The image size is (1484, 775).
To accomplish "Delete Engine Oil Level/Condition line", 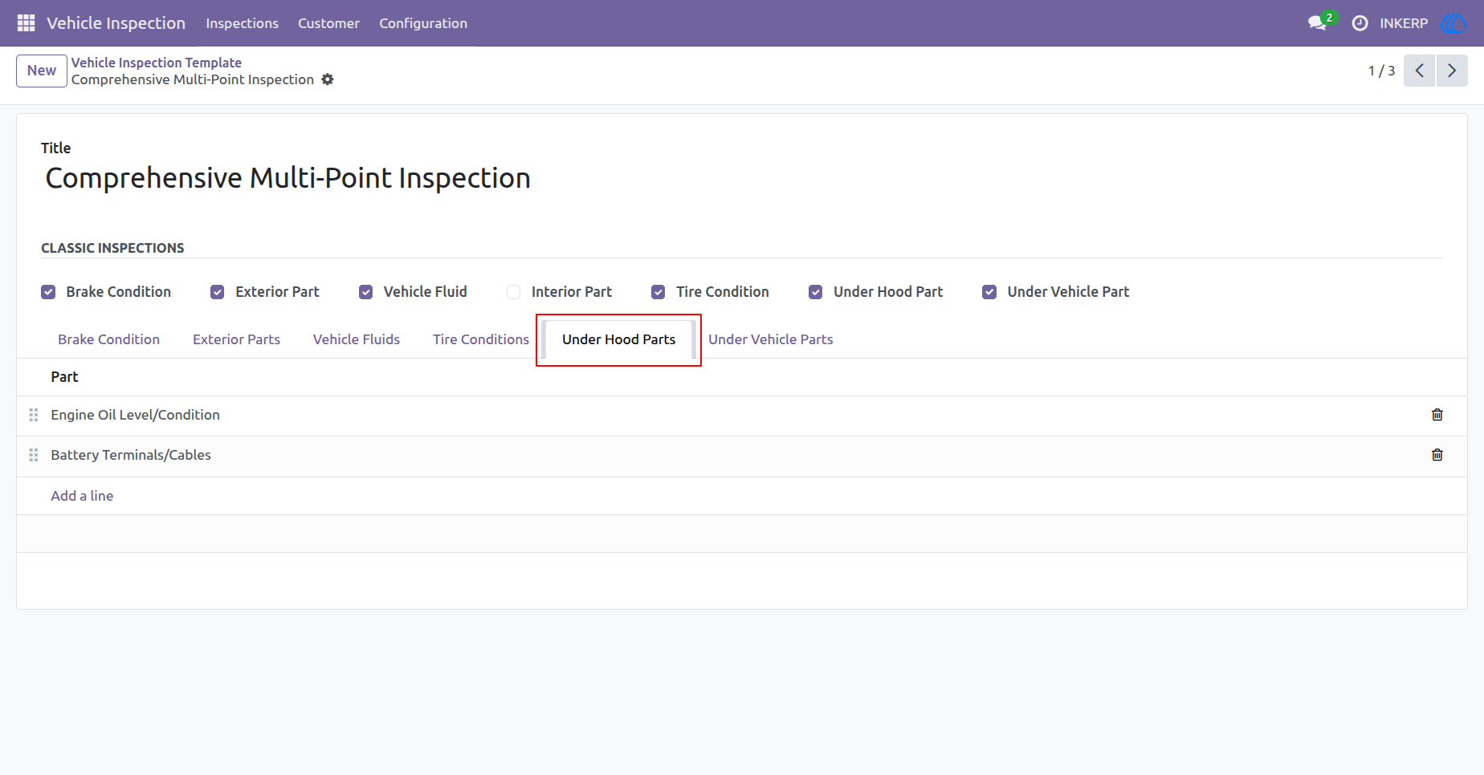I will 1437,415.
